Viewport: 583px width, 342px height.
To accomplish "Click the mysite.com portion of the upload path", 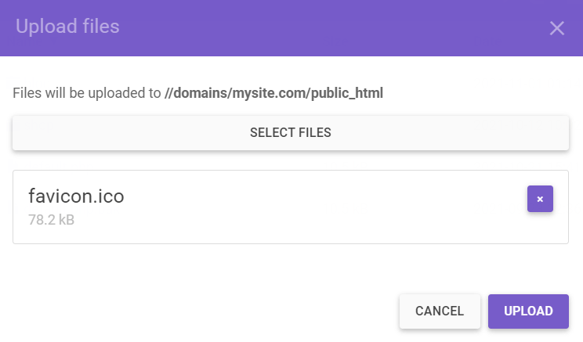I will point(269,94).
